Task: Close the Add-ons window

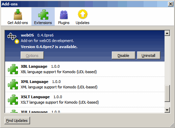Action: click(171, 4)
